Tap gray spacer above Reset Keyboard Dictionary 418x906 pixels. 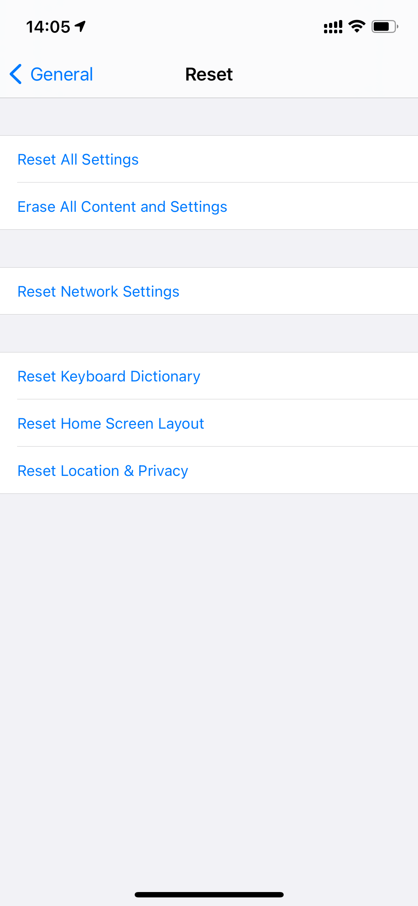[x=209, y=333]
